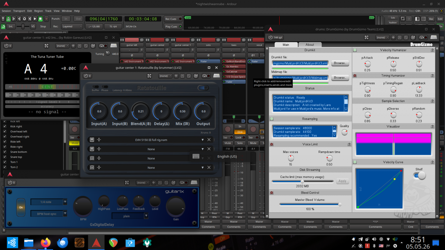Open help for the Velocity Humanizer section
The width and height of the screenshot is (445, 250).
[x=432, y=50]
